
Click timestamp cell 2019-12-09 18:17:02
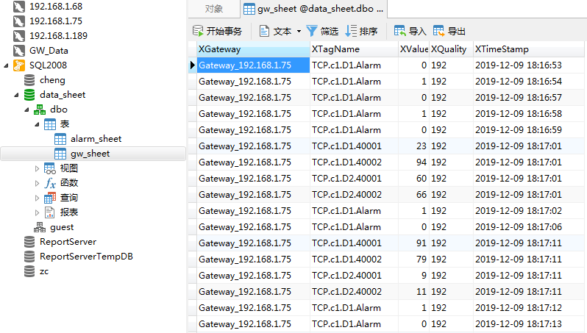click(x=529, y=211)
